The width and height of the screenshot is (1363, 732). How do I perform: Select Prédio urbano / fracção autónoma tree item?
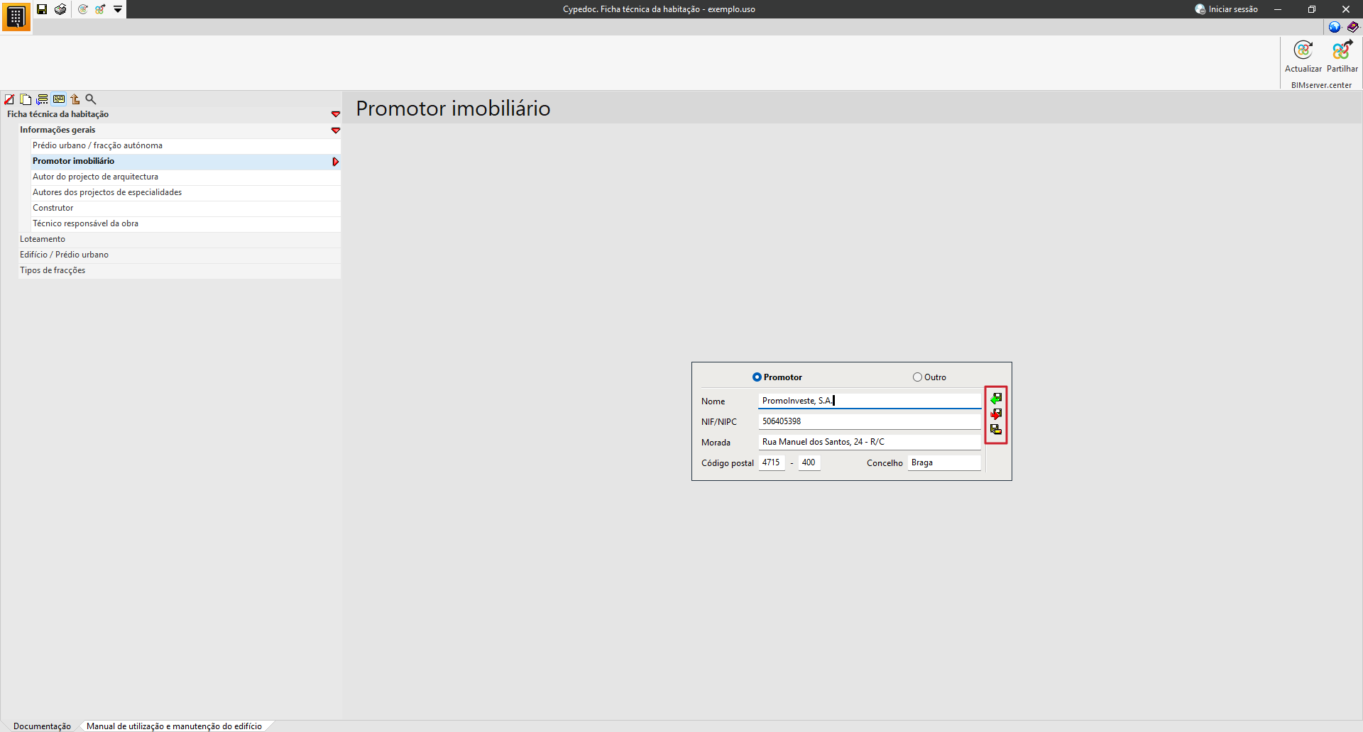[186, 146]
